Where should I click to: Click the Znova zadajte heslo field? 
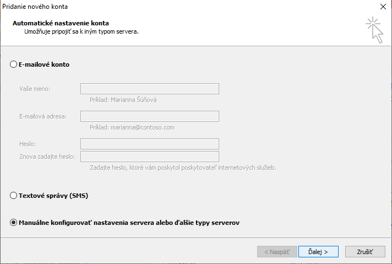click(150, 157)
